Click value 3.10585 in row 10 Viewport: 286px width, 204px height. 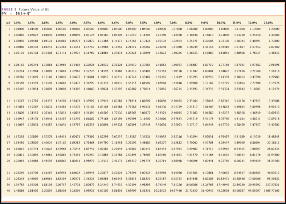click(256, 89)
